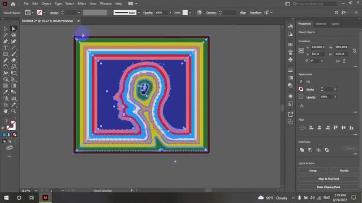This screenshot has width=362, height=203.
Task: Select the Eyedropper tool
Action: tap(5, 92)
